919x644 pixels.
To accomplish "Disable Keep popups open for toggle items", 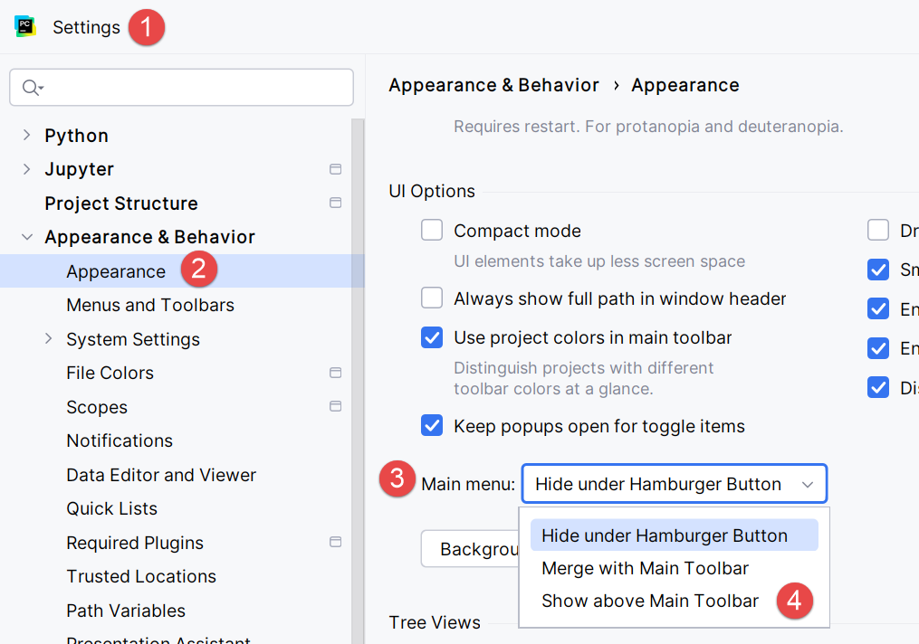I will (x=432, y=426).
